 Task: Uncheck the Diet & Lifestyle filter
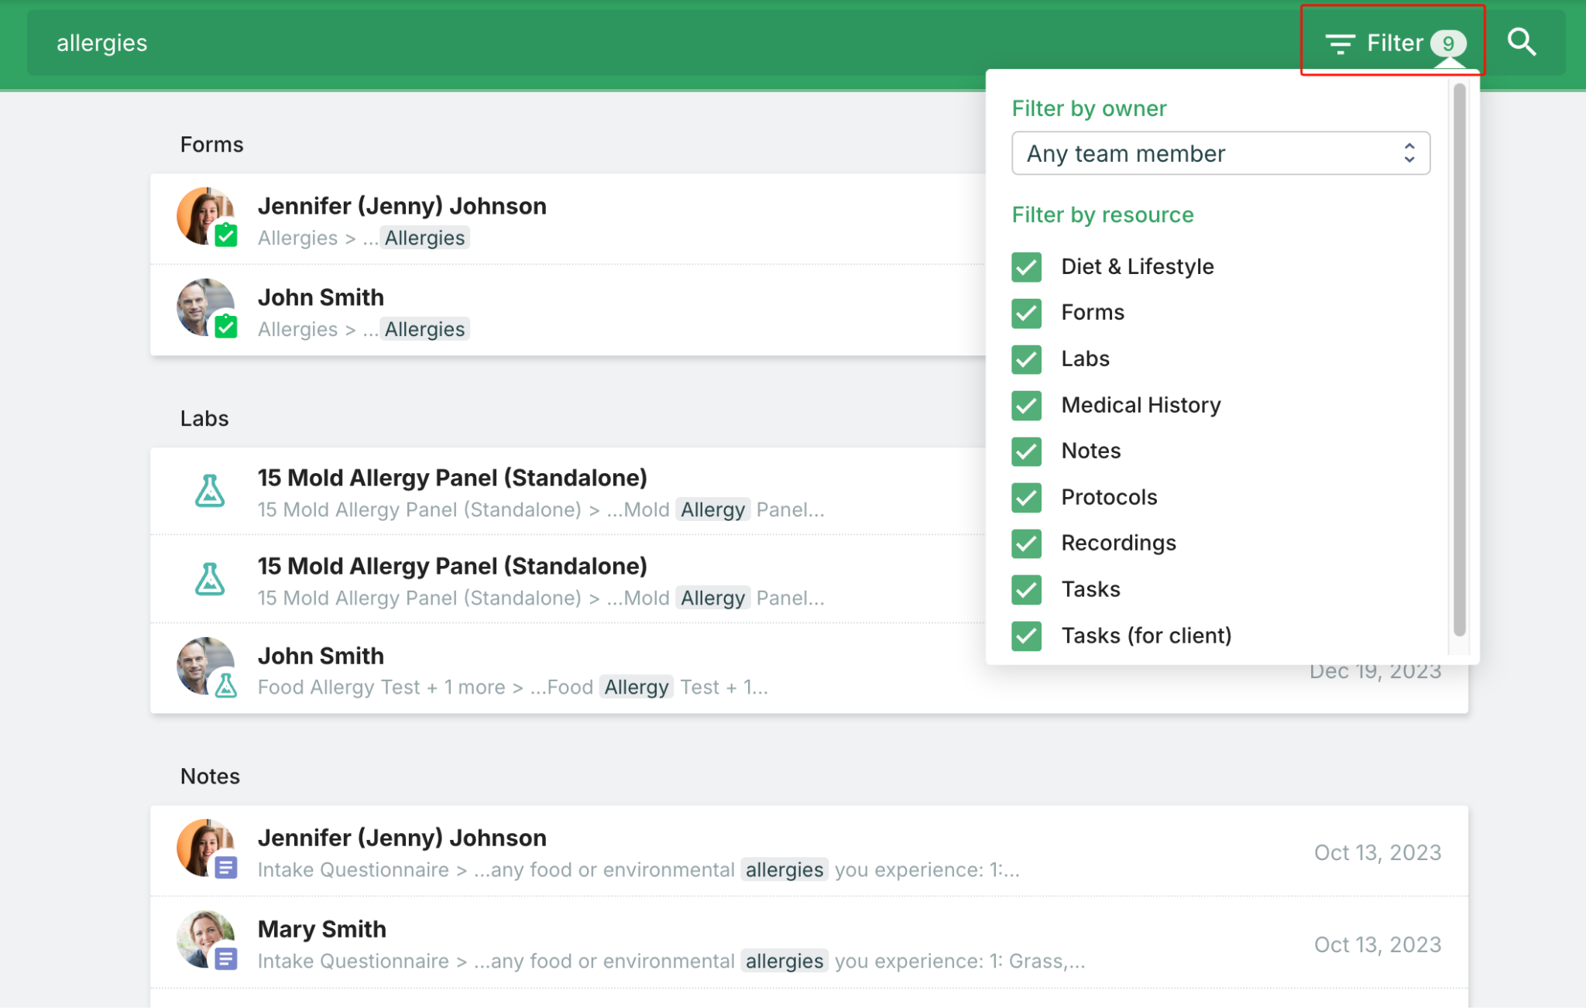coord(1026,267)
